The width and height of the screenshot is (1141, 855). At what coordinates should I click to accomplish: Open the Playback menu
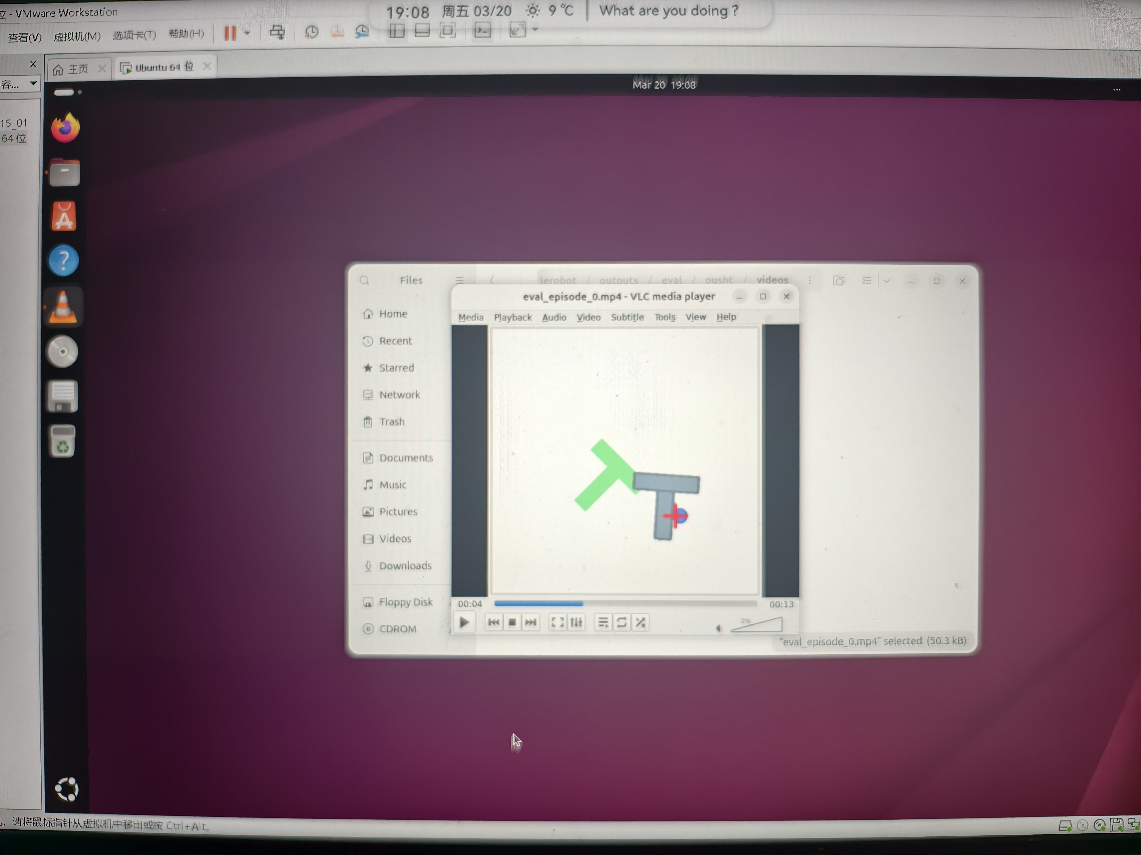(512, 317)
